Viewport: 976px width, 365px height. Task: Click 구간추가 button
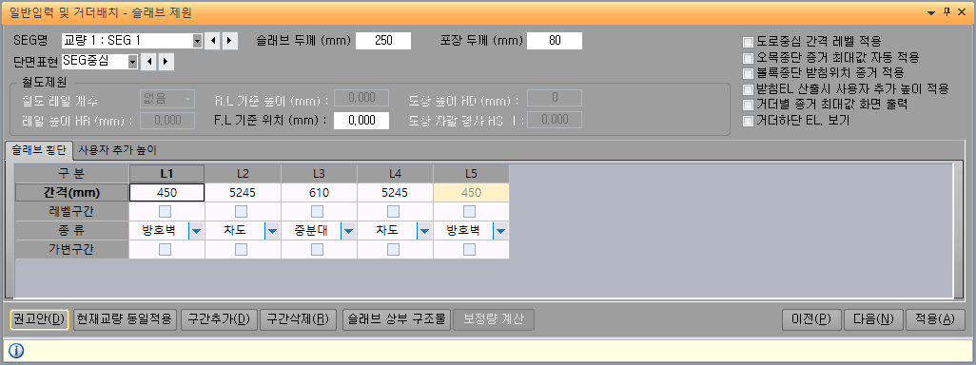pyautogui.click(x=219, y=319)
